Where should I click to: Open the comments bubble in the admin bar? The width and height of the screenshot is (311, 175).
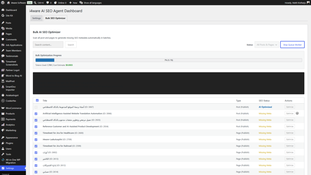[48, 3]
